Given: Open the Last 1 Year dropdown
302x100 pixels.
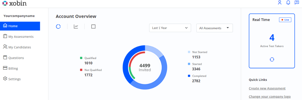Looking at the screenshot, I should click(x=170, y=28).
